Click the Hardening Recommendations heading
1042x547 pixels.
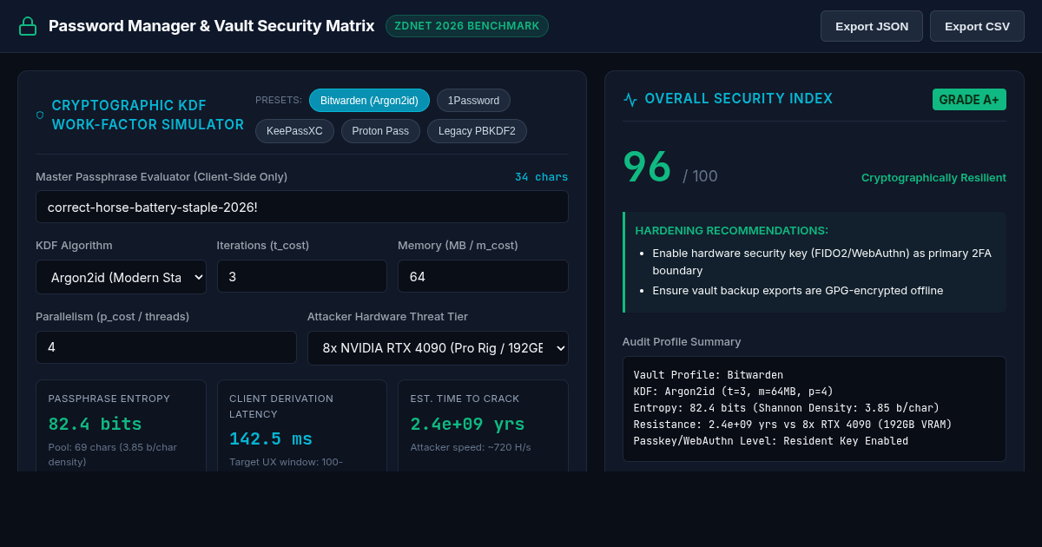[x=732, y=231]
